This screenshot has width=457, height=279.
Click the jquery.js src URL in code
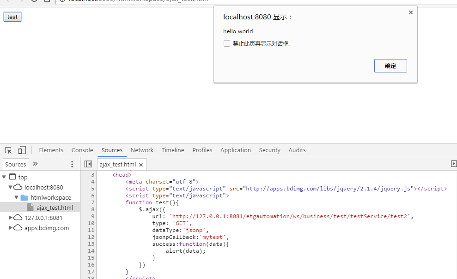pos(329,189)
